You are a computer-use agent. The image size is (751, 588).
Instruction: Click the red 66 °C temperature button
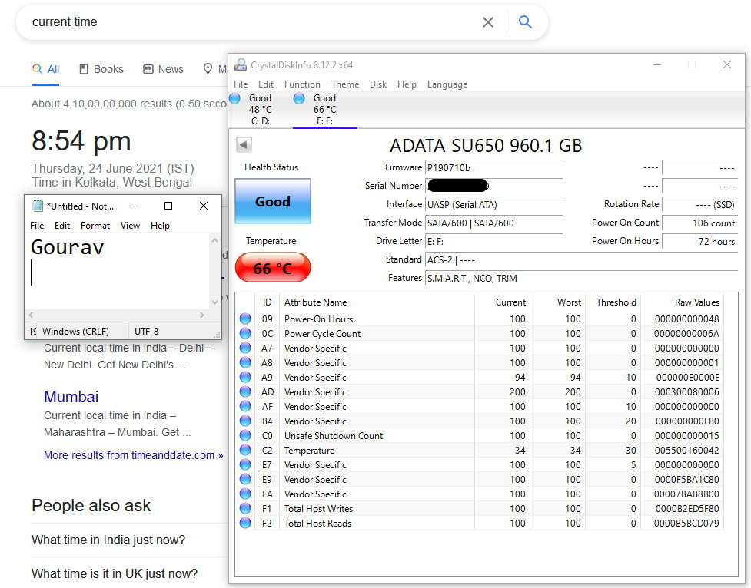point(273,267)
